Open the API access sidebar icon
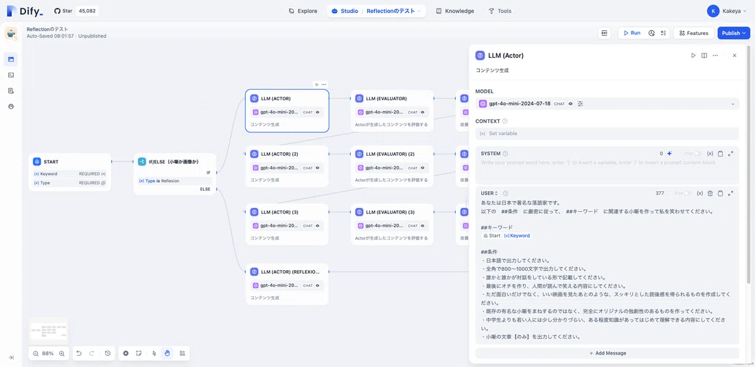The image size is (755, 367). (x=11, y=75)
